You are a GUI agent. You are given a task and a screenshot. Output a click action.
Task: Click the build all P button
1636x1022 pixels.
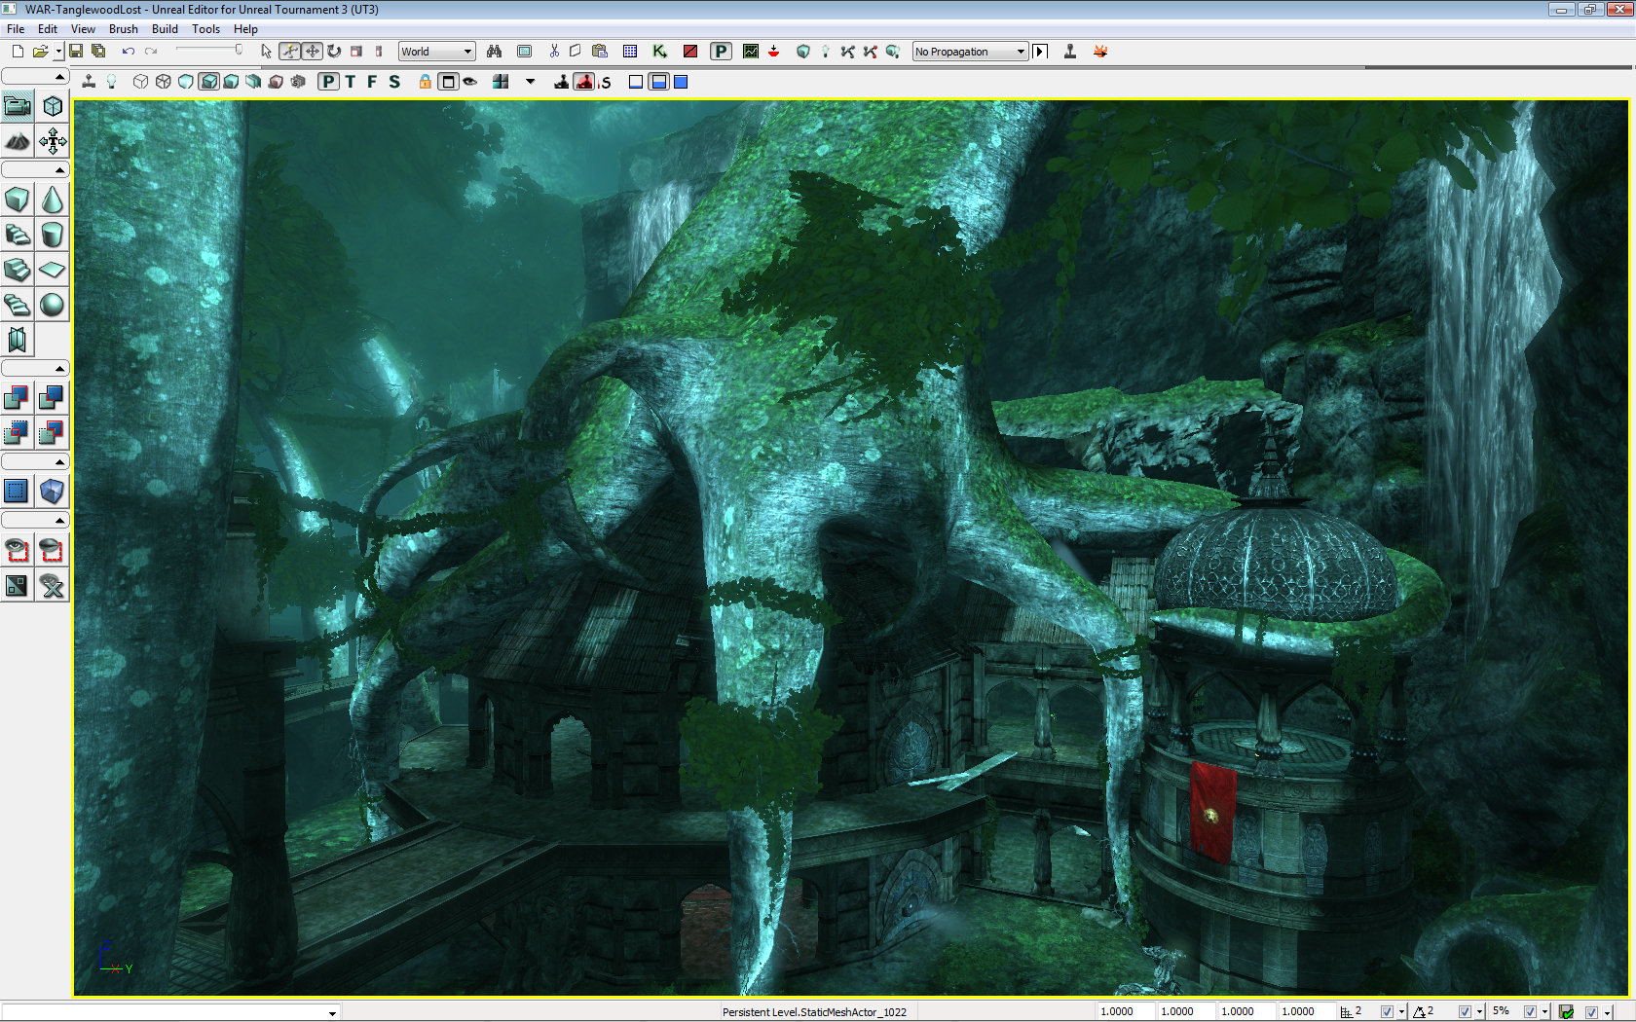[721, 52]
